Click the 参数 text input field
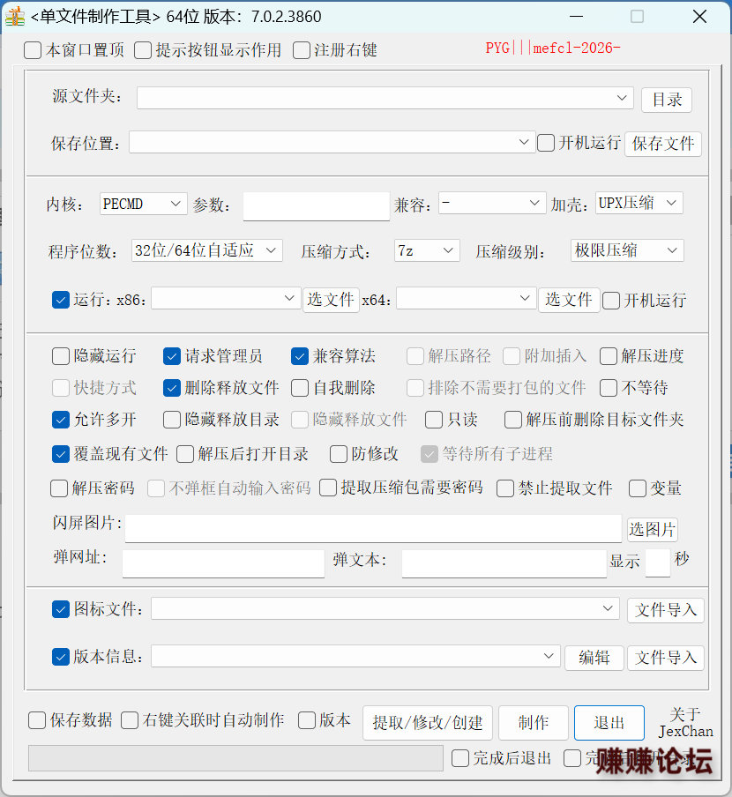This screenshot has width=732, height=797. pos(316,205)
